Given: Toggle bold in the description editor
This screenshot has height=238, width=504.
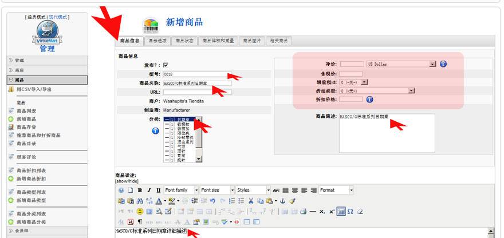Looking at the screenshot, I should click(140, 190).
